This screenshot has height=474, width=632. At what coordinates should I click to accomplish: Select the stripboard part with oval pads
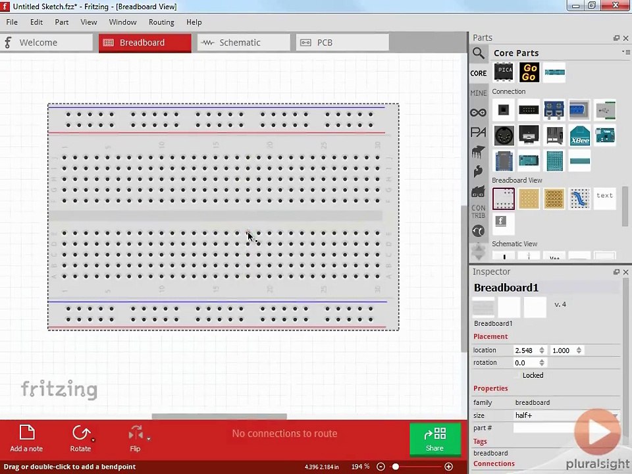(x=554, y=198)
